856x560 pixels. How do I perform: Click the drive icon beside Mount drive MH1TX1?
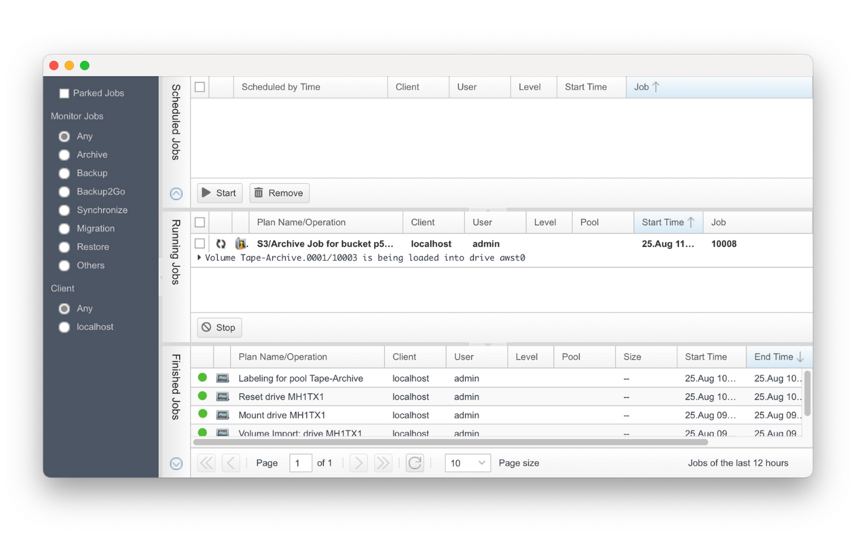pos(222,415)
